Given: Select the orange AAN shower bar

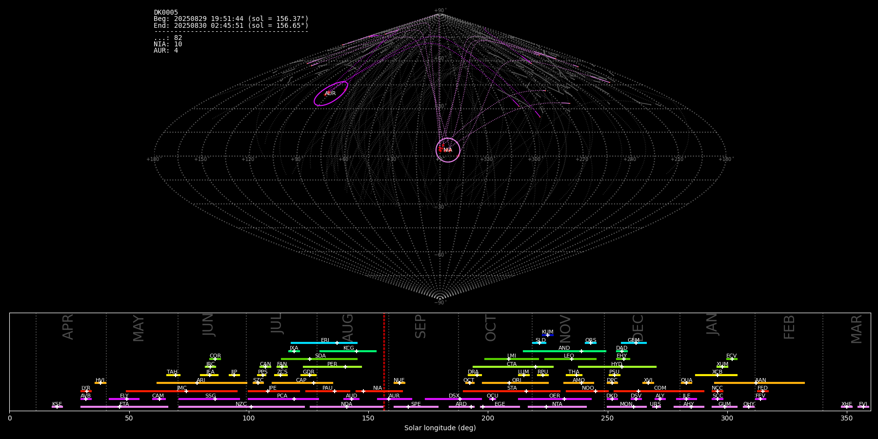Looking at the screenshot, I should [x=759, y=383].
